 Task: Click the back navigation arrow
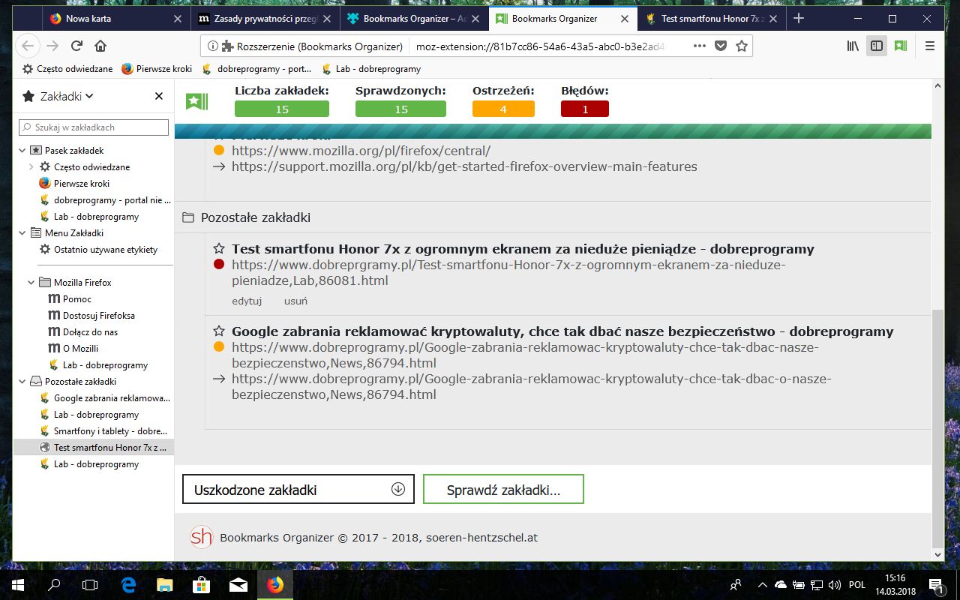28,46
